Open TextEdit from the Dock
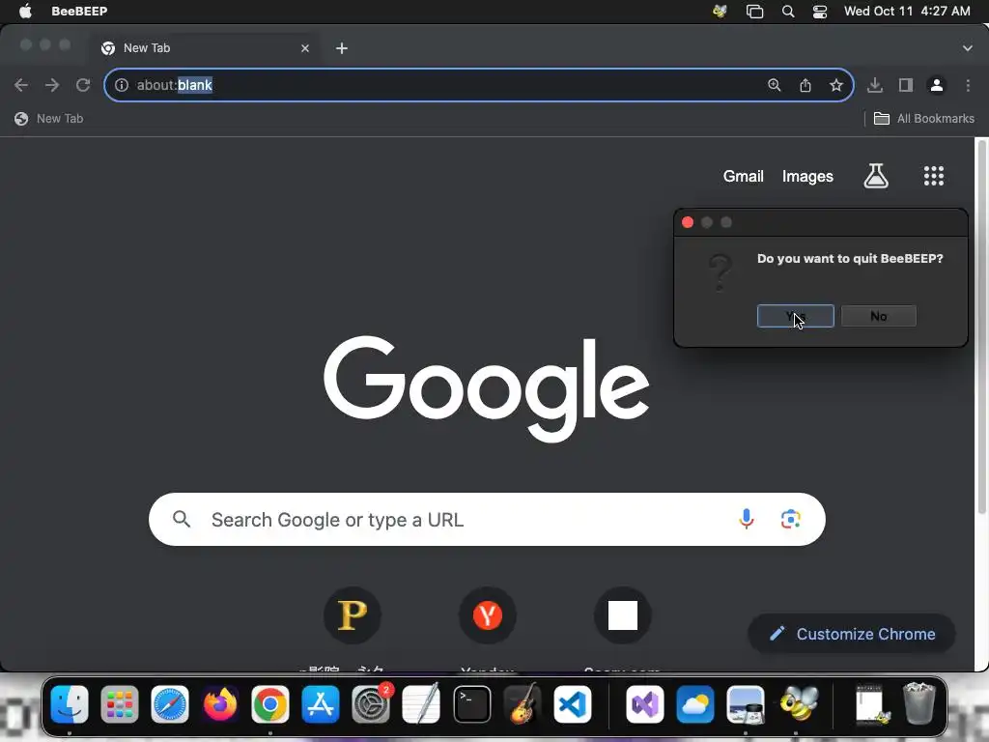The height and width of the screenshot is (742, 989). pyautogui.click(x=421, y=704)
